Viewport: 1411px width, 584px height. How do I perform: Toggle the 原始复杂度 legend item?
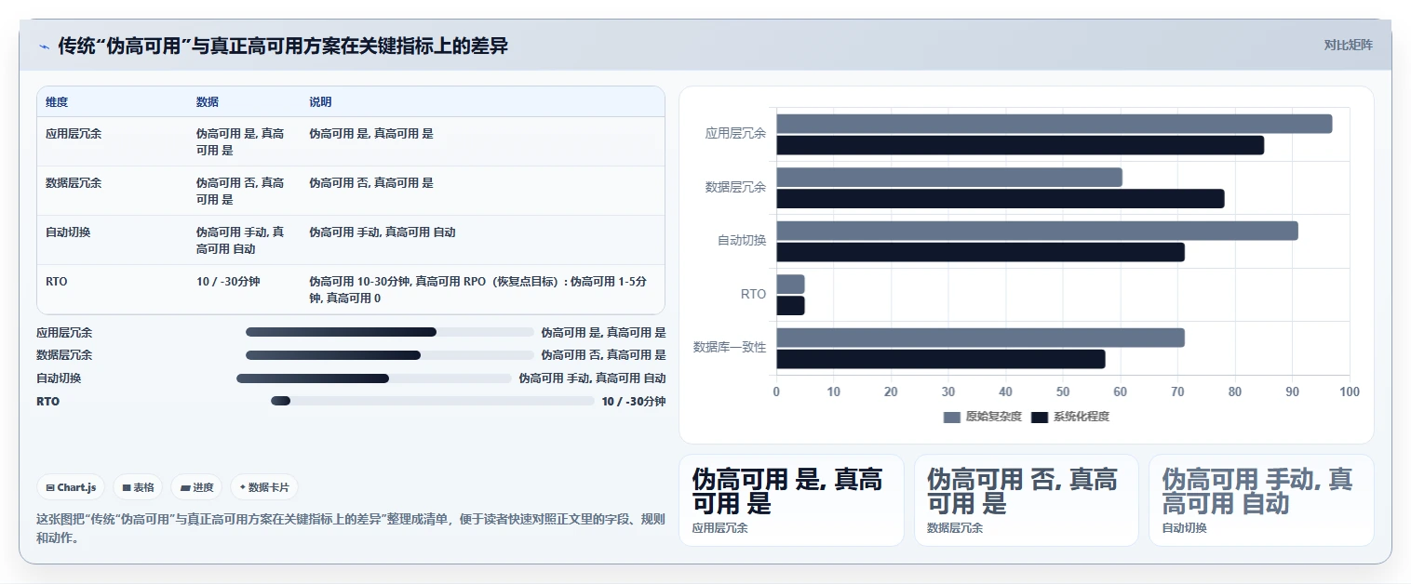[984, 417]
